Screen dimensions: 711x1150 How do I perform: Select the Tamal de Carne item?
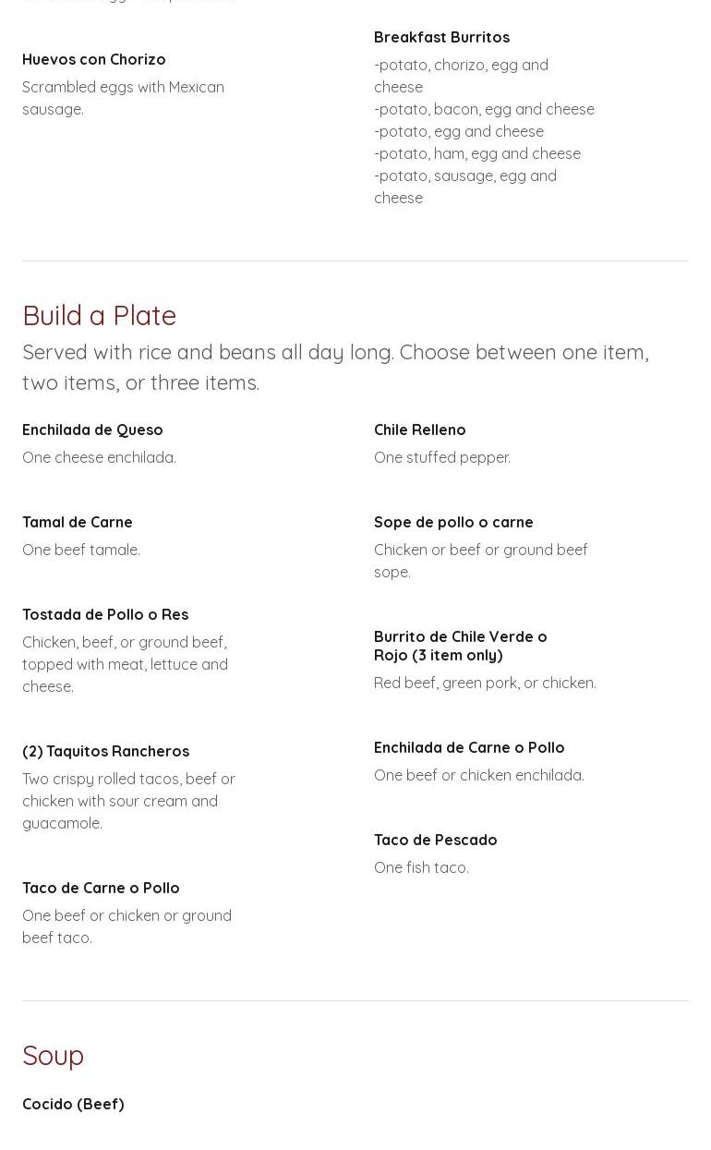click(78, 522)
